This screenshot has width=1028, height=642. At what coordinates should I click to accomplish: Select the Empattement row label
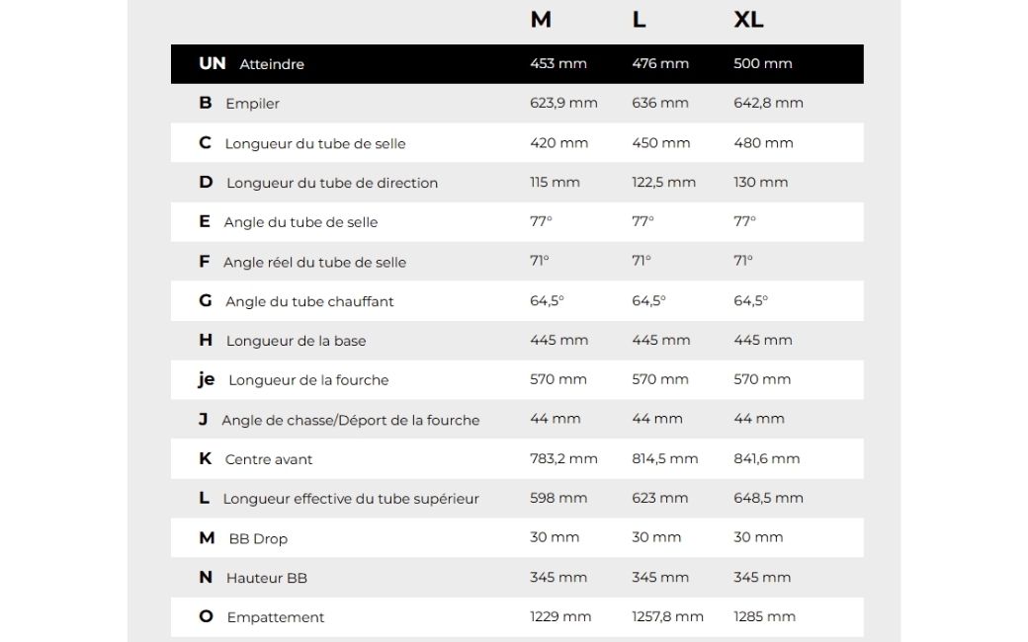coord(276,617)
